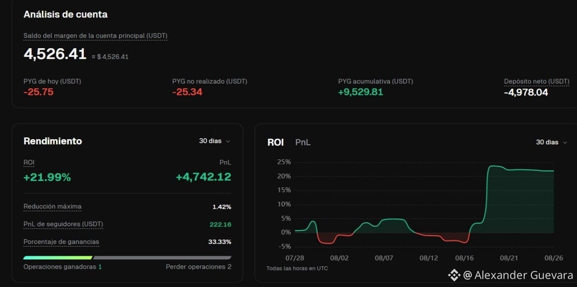Click the win rate value 33.33%
This screenshot has height=287, width=577.
tap(220, 242)
